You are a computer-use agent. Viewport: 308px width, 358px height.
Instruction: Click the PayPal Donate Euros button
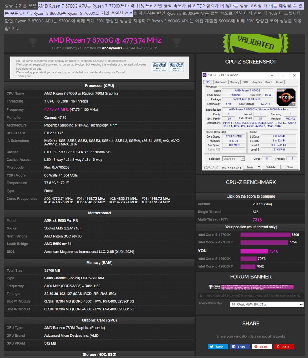(176, 67)
